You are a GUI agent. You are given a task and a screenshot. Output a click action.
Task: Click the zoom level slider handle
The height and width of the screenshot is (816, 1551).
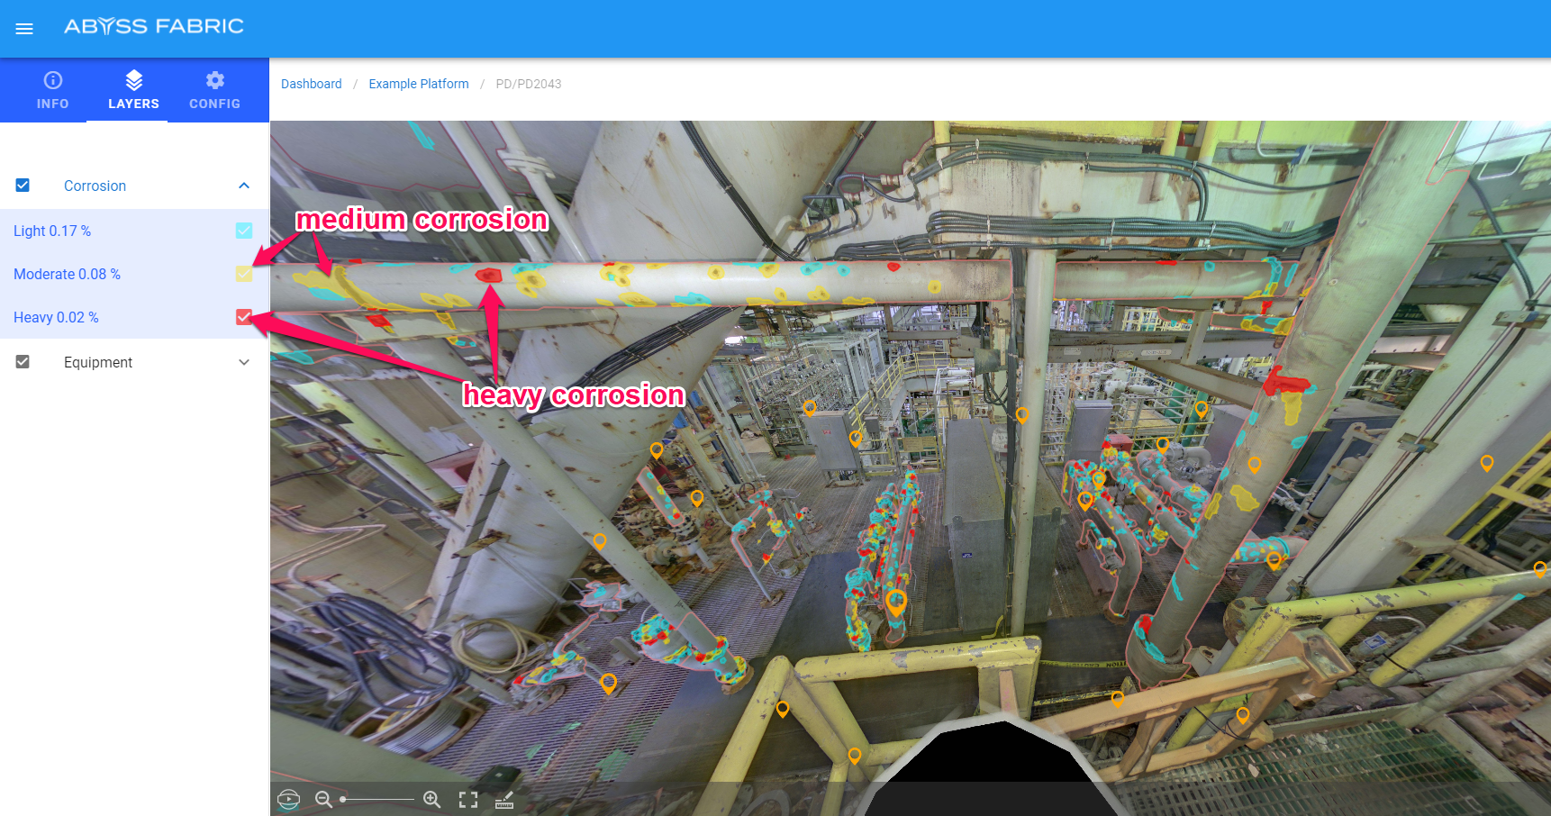[343, 799]
